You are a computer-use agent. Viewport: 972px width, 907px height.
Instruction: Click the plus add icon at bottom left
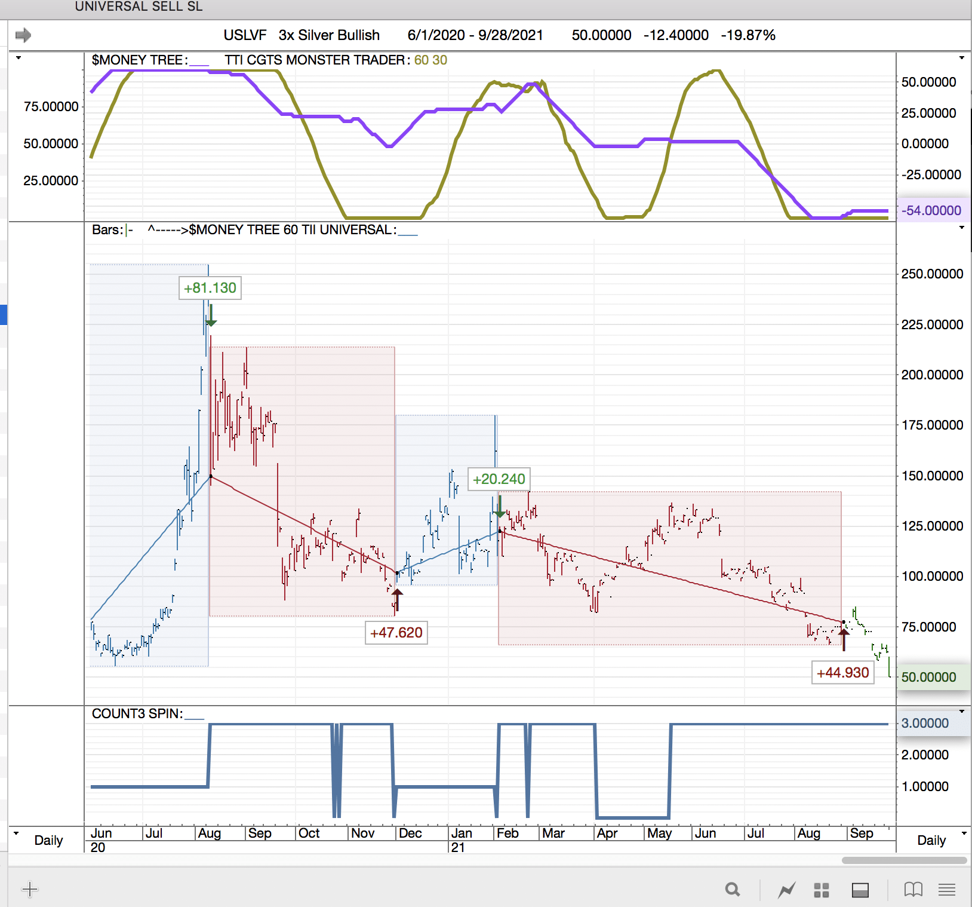point(29,889)
